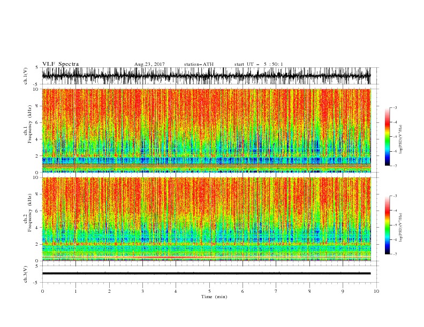
Task: Click the "-3" tick on lower colorbar
Action: (x=395, y=196)
